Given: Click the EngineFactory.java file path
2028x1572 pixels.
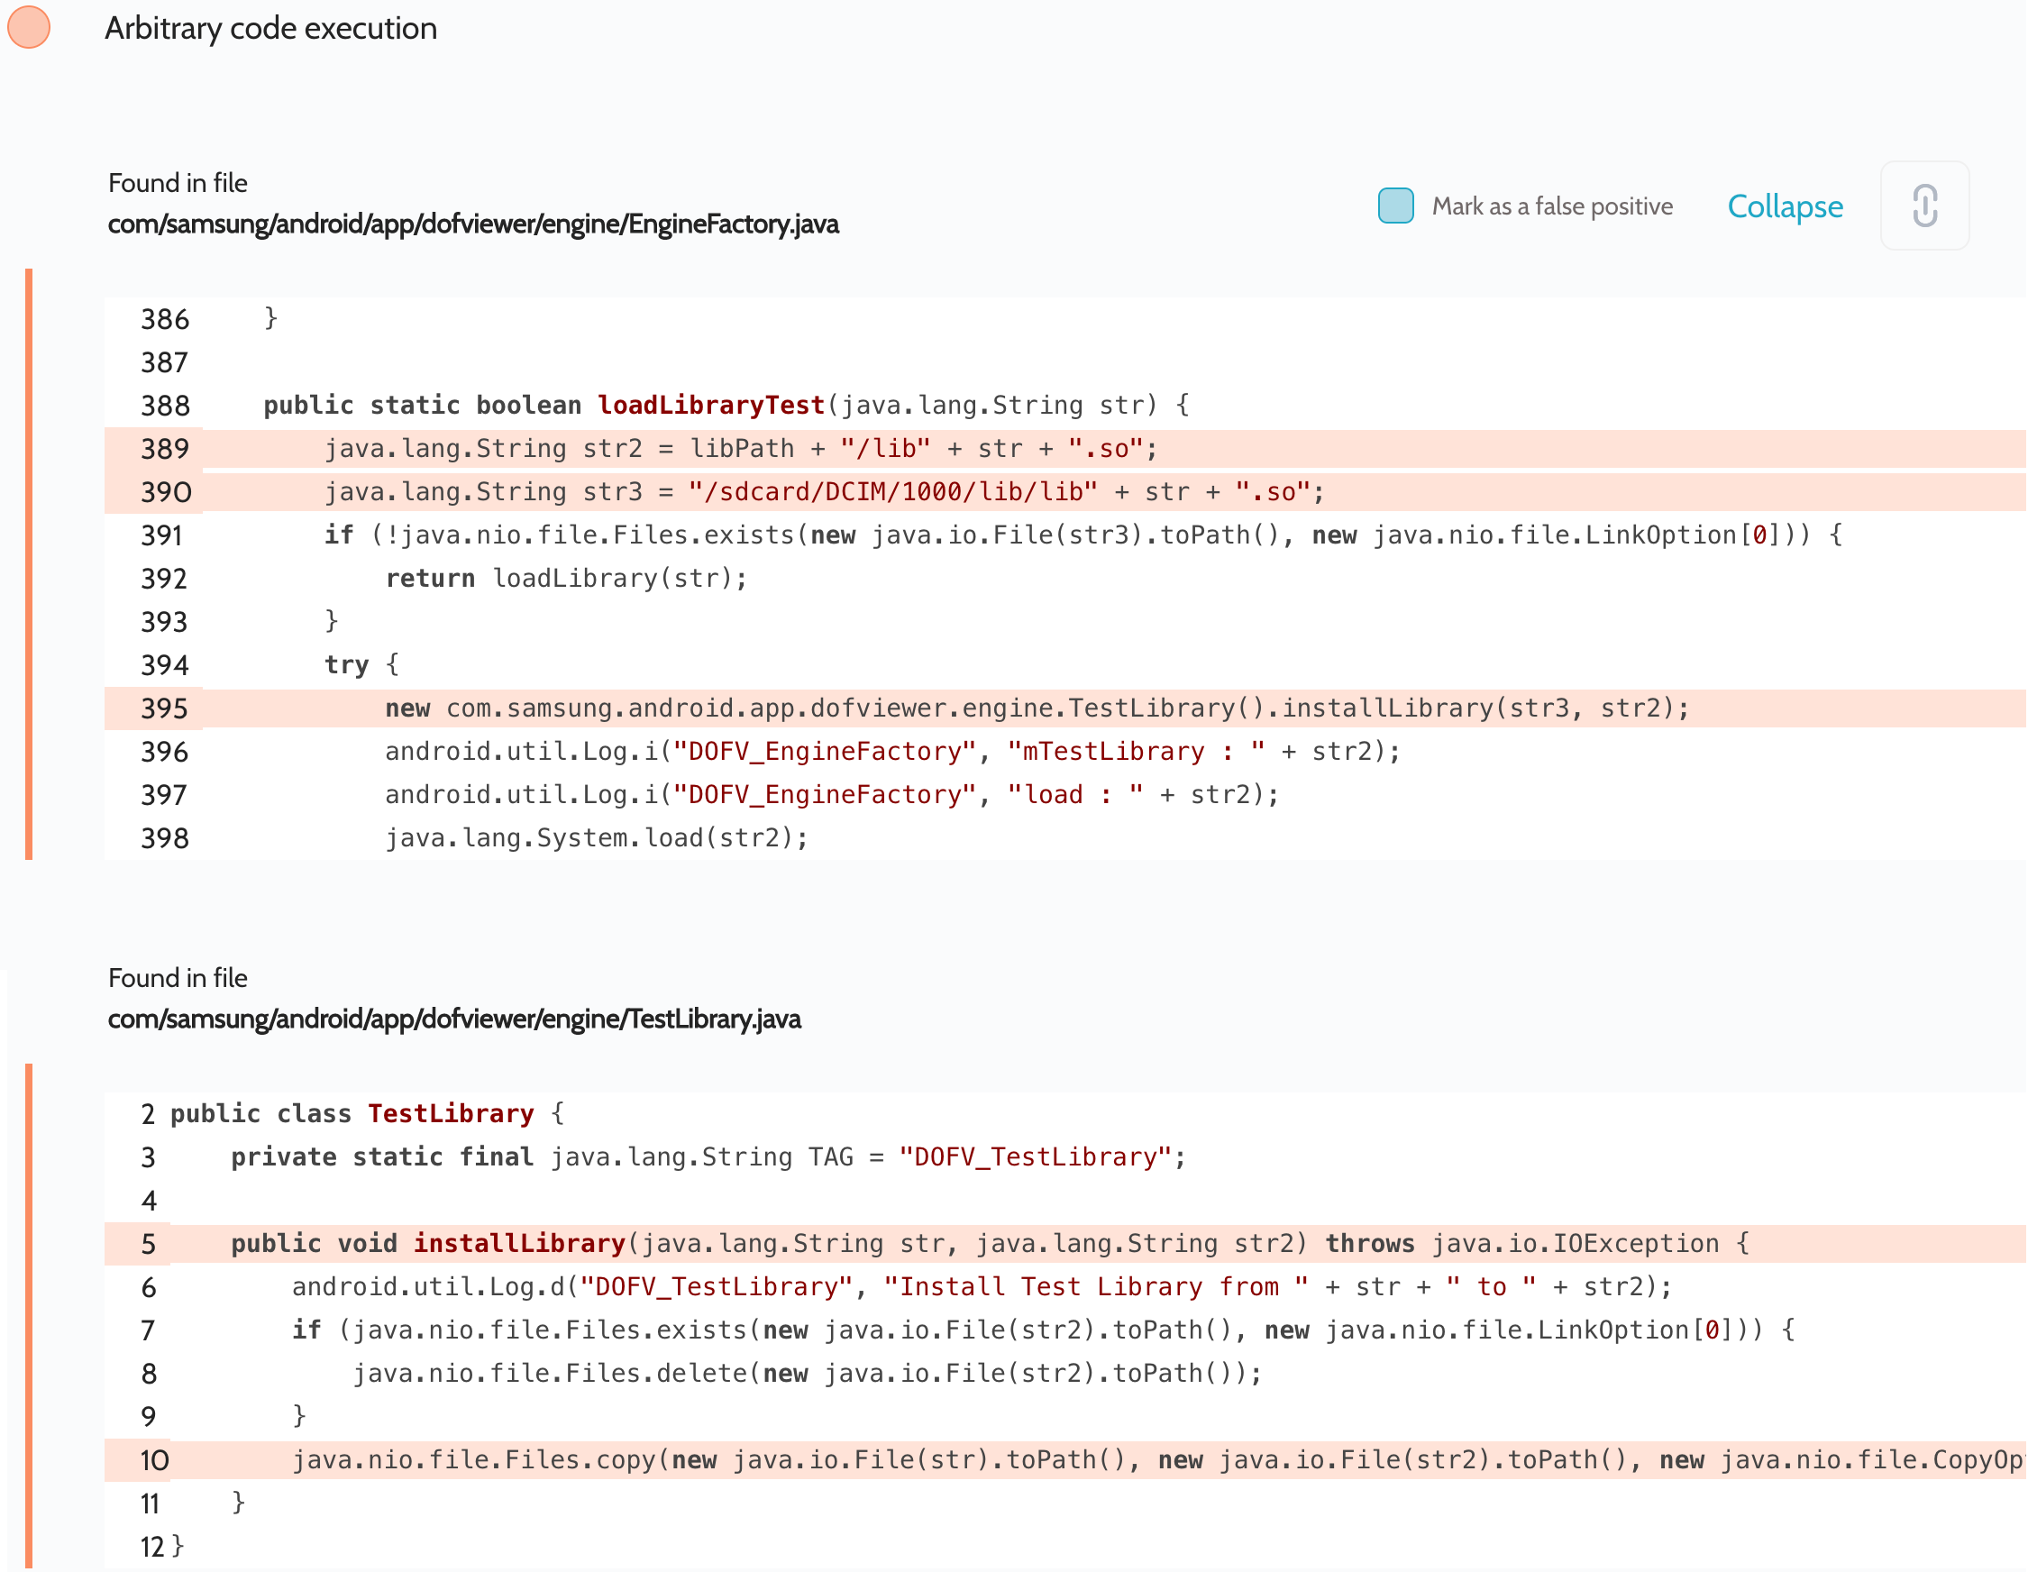Looking at the screenshot, I should point(472,224).
